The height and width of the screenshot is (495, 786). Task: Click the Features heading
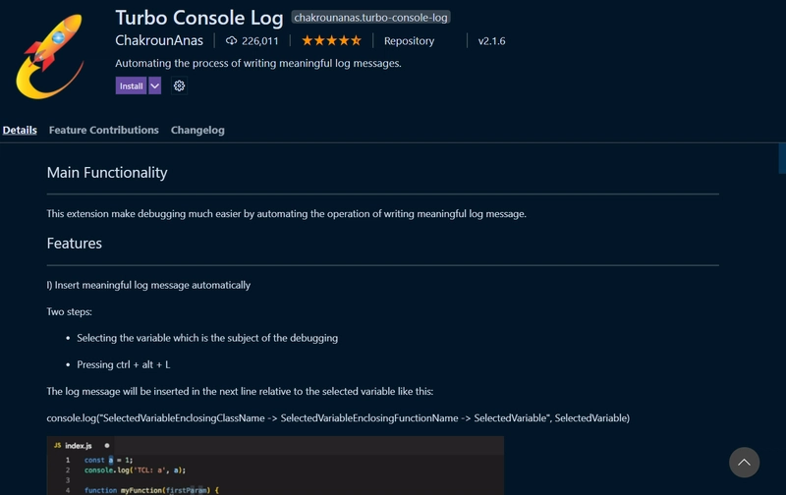coord(75,244)
